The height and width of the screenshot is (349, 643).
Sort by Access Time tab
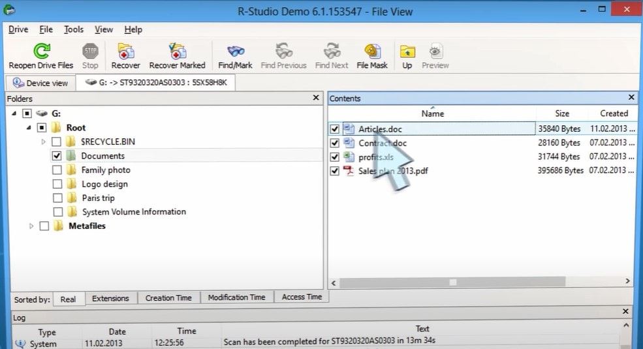click(x=302, y=297)
